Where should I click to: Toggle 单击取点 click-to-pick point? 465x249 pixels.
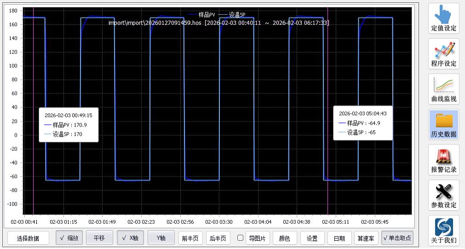pos(397,238)
